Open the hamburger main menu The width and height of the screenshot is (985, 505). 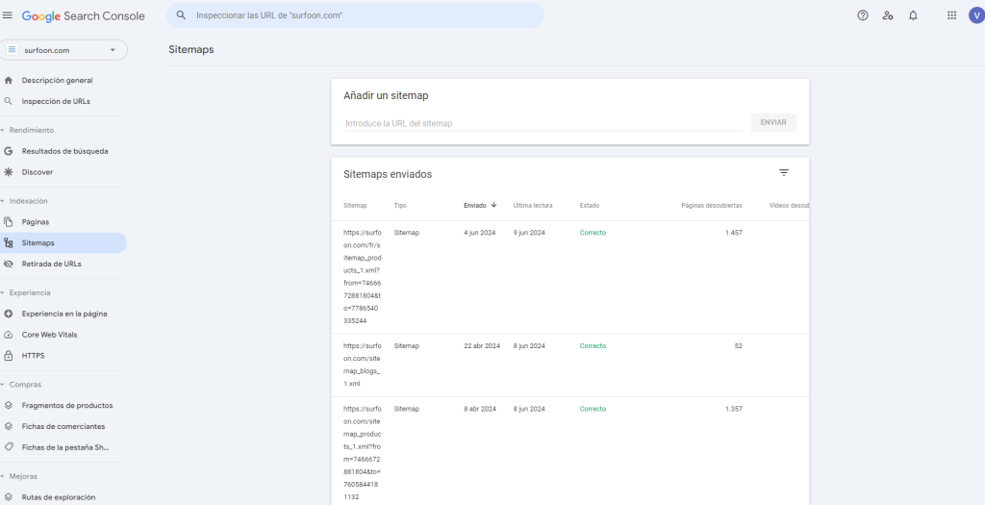9,15
